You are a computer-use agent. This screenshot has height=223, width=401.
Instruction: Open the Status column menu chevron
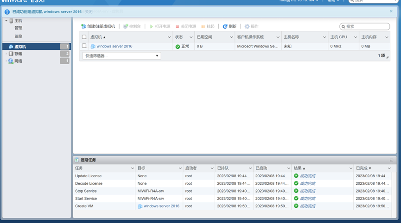click(191, 37)
